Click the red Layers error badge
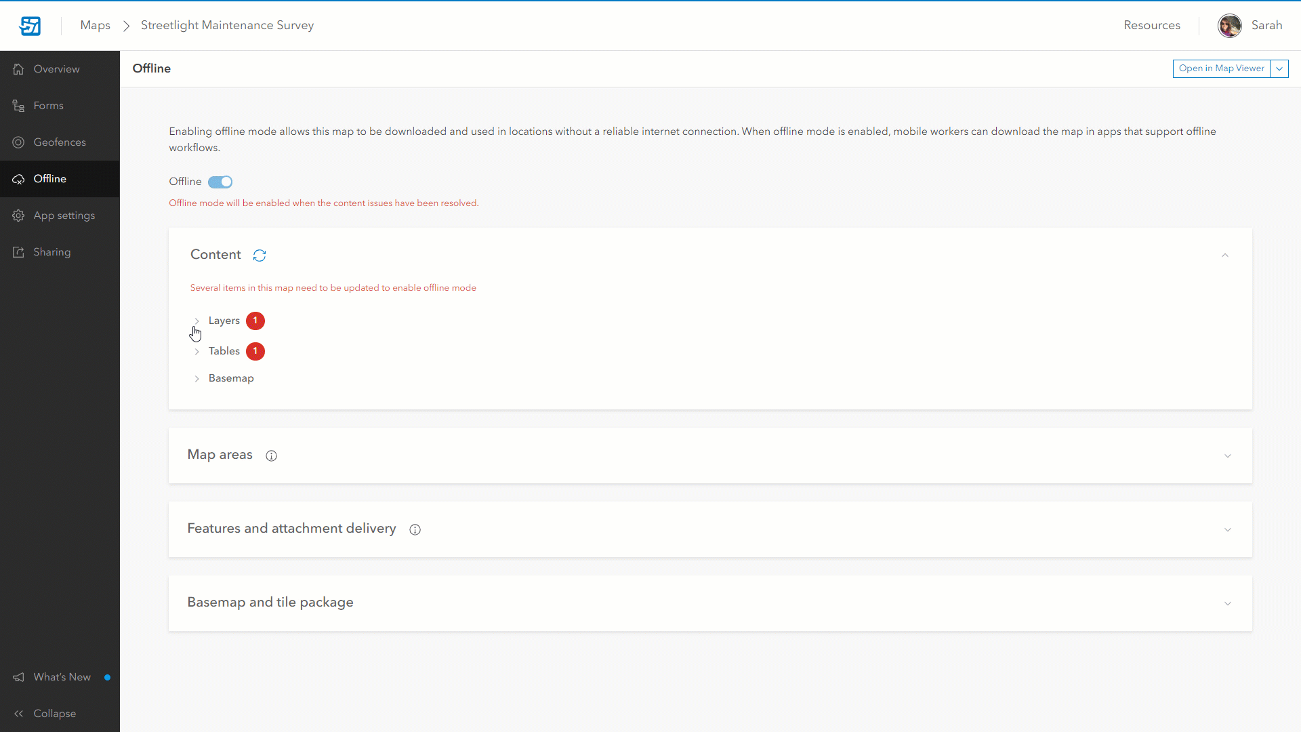Screen dimensions: 1301x732 tap(255, 321)
